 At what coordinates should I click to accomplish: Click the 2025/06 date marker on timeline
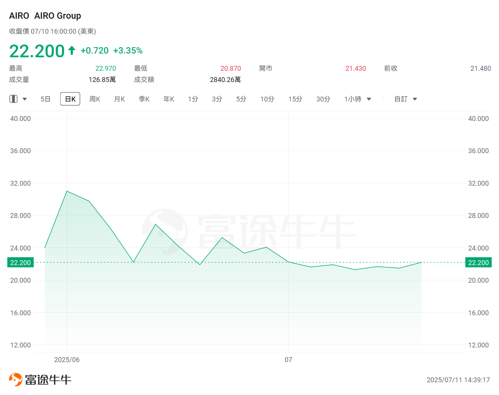tap(67, 360)
